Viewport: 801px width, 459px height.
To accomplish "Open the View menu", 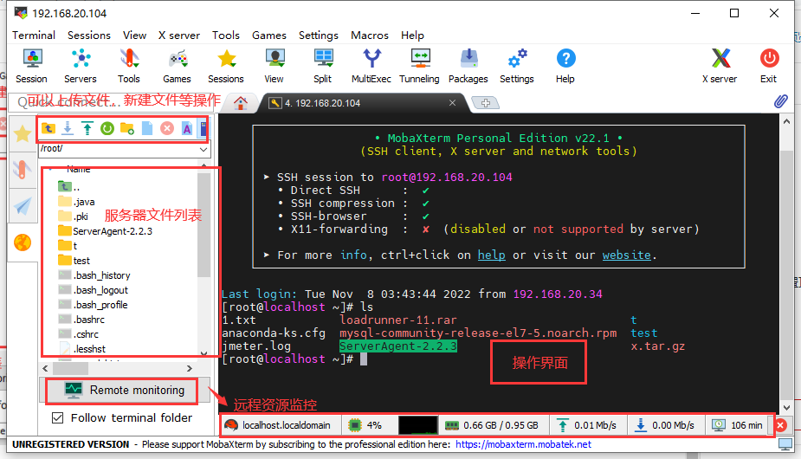I will click(134, 36).
